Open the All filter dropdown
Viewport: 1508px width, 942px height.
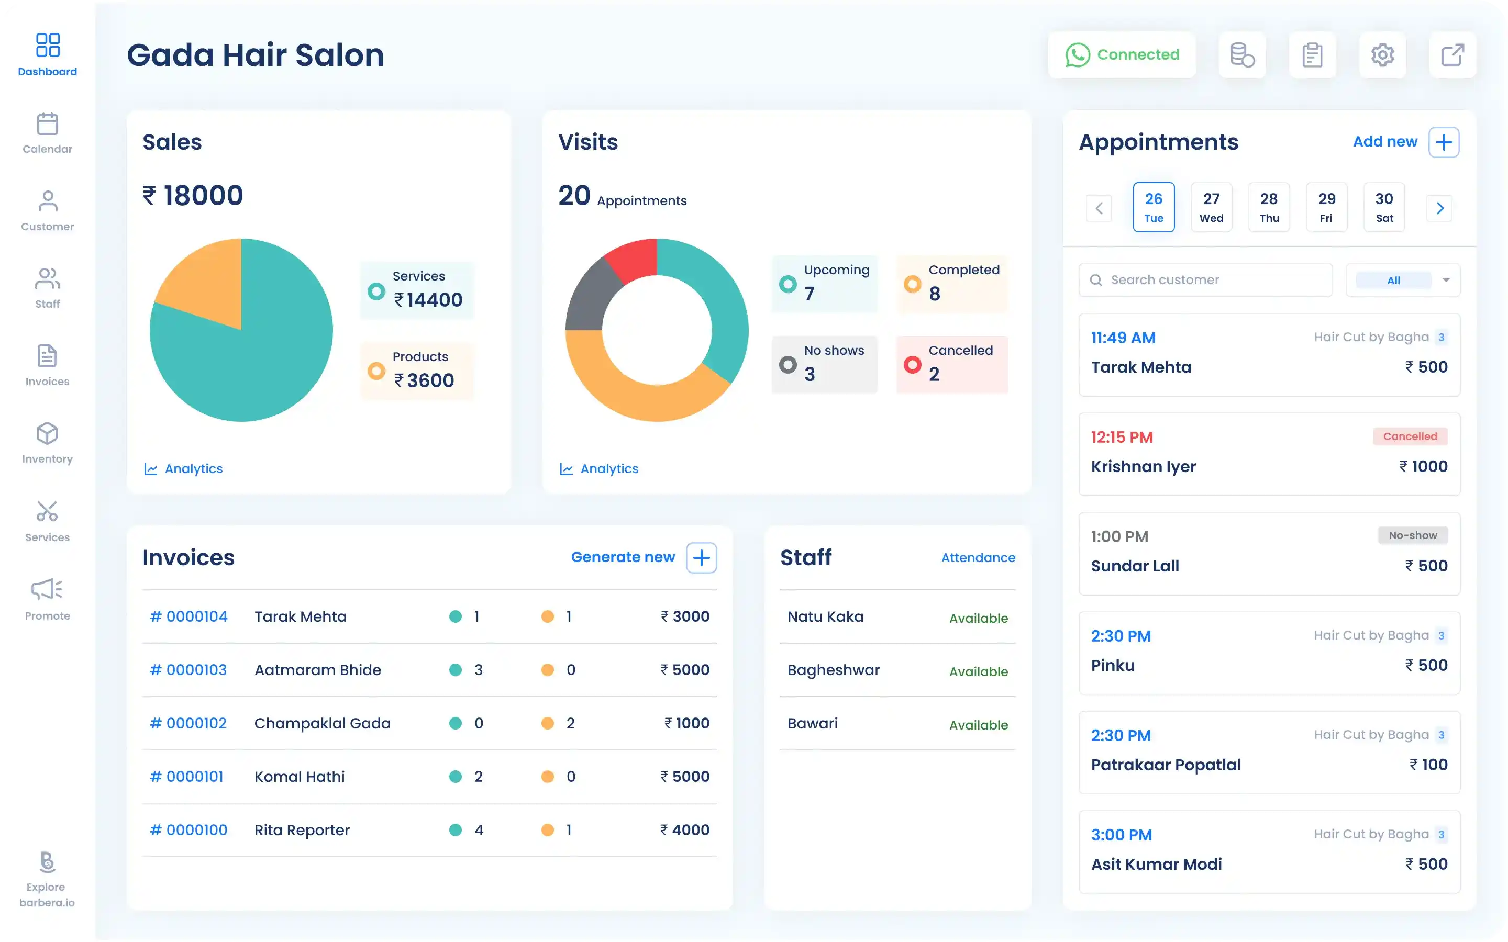tap(1403, 280)
